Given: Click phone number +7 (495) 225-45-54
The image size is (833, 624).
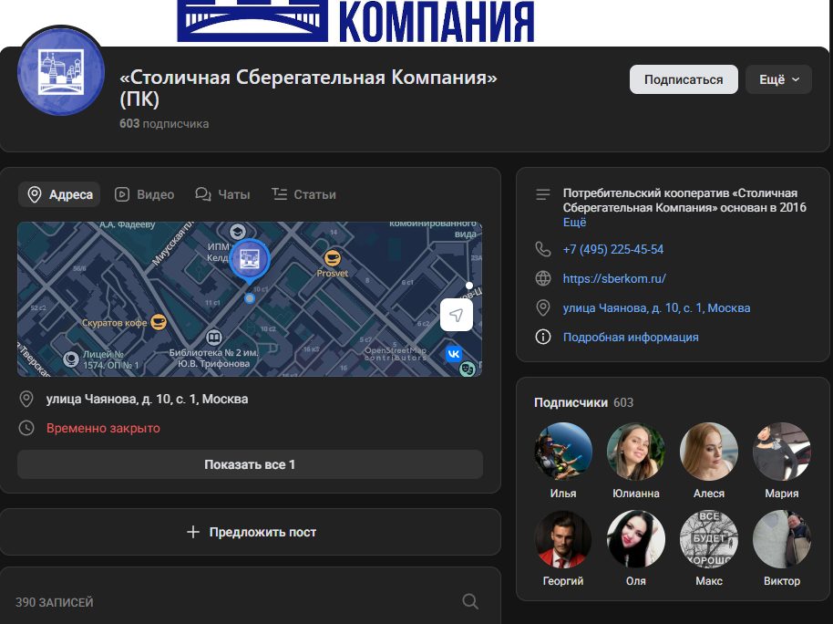Looking at the screenshot, I should tap(613, 249).
